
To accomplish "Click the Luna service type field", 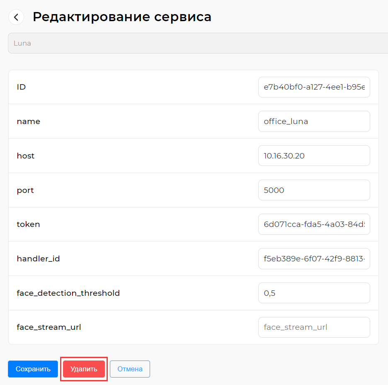I will pos(198,43).
